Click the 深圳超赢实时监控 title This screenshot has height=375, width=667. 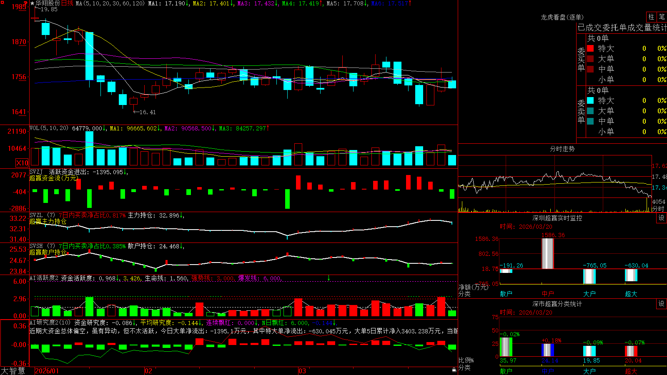557,218
